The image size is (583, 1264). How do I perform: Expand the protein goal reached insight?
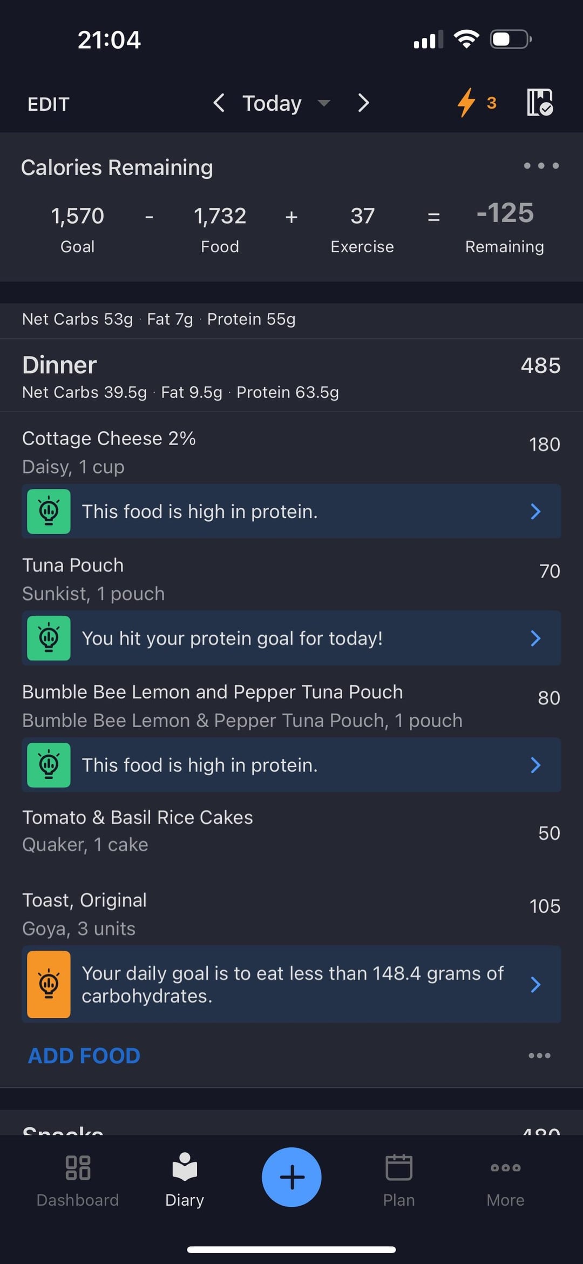point(291,638)
